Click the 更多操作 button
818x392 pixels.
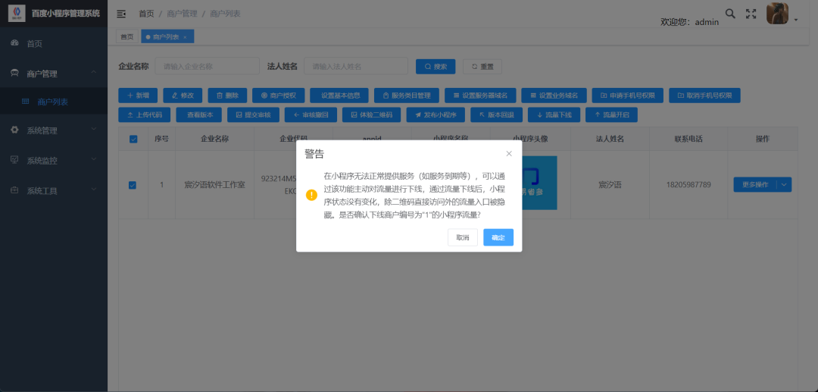click(755, 185)
